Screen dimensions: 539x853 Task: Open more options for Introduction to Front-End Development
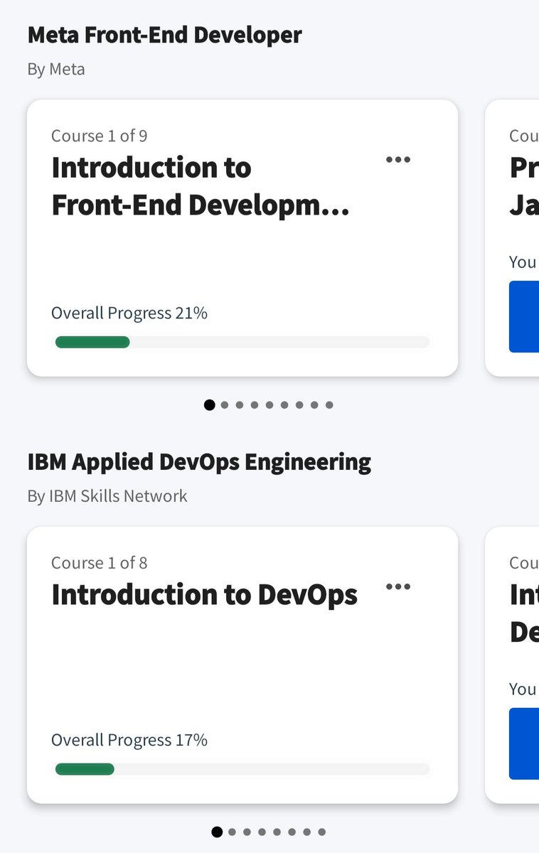397,159
